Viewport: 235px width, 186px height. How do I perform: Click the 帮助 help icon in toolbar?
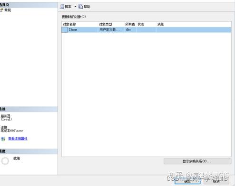[x=81, y=7]
